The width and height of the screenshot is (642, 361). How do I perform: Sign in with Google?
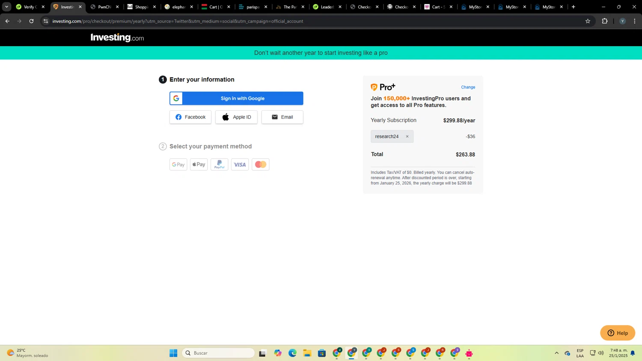click(x=236, y=98)
